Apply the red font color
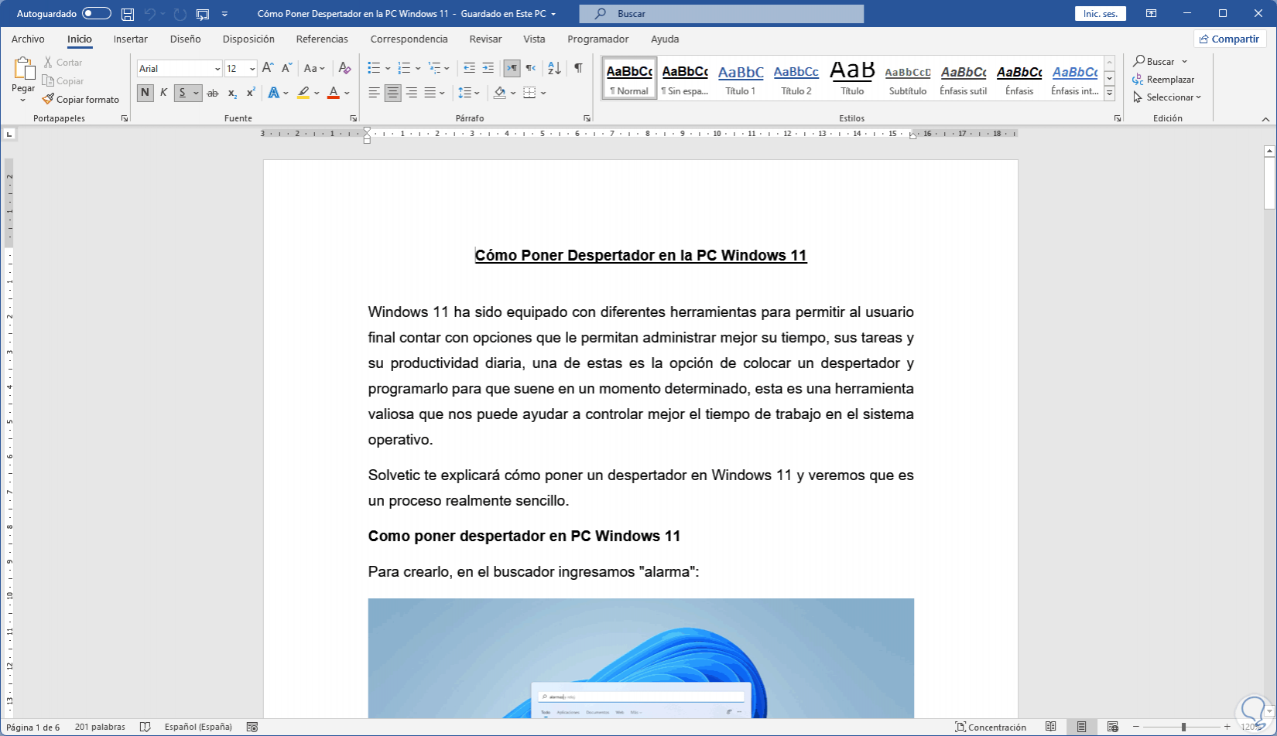This screenshot has height=736, width=1277. point(334,93)
